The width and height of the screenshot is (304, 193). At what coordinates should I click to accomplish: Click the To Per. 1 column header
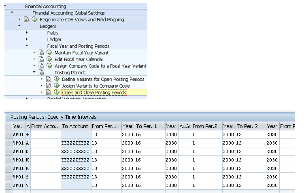tap(150, 126)
